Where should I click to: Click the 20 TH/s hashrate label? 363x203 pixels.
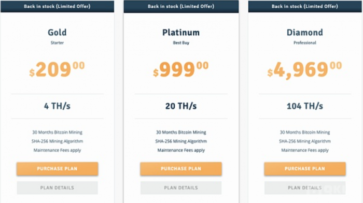click(181, 106)
